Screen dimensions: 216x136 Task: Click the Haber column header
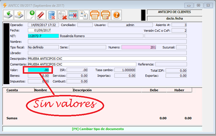[179, 90]
